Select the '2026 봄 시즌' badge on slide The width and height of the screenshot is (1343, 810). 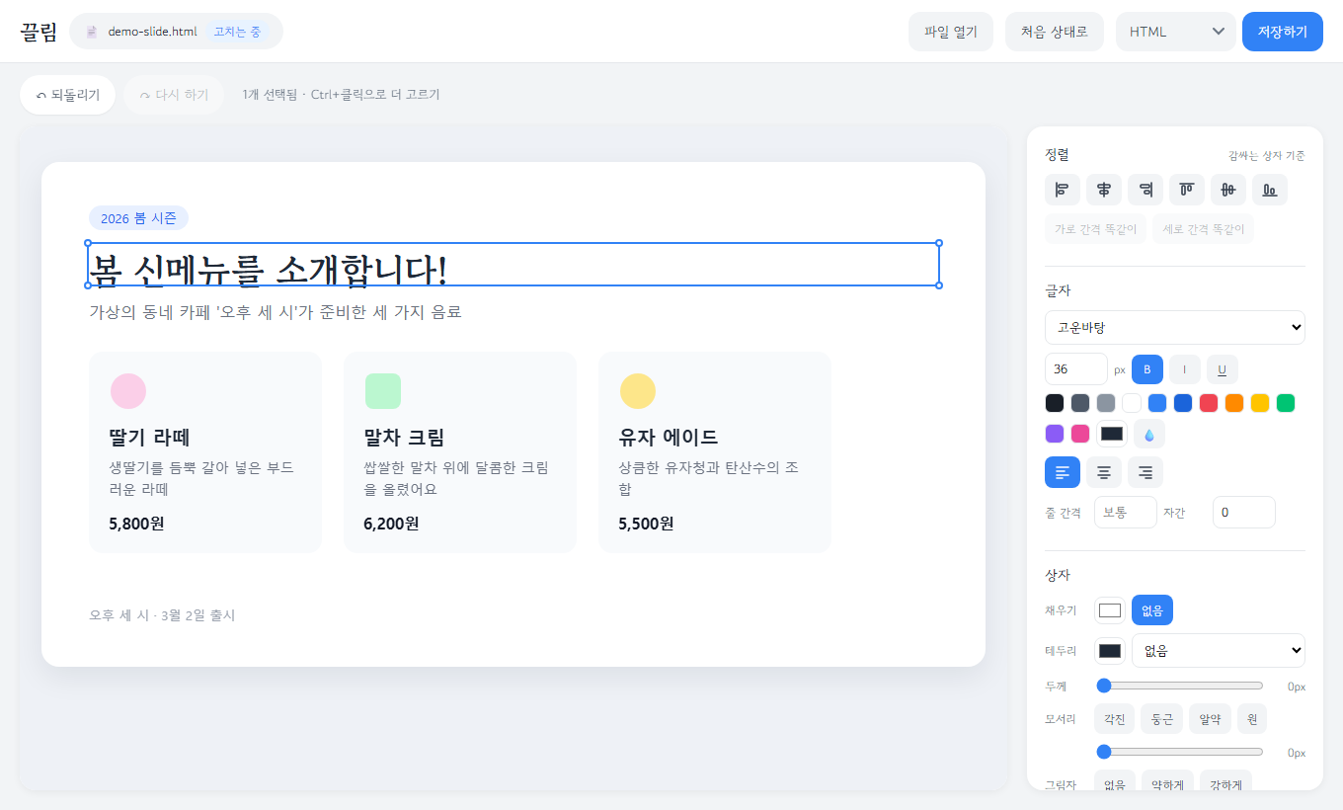tap(138, 218)
